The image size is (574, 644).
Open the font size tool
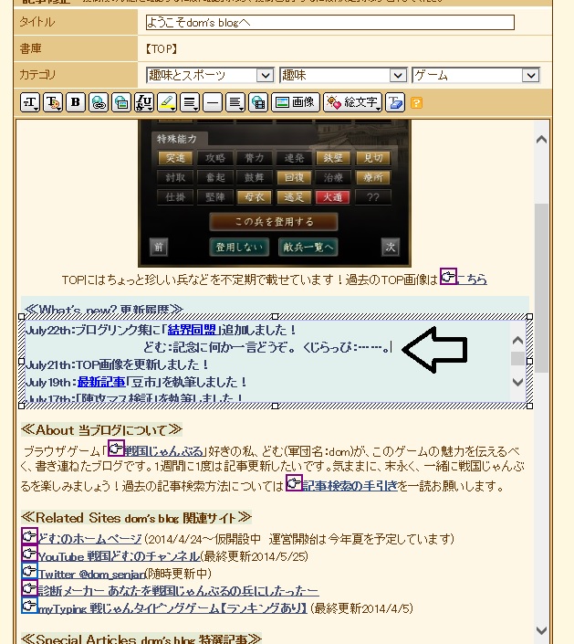point(30,102)
